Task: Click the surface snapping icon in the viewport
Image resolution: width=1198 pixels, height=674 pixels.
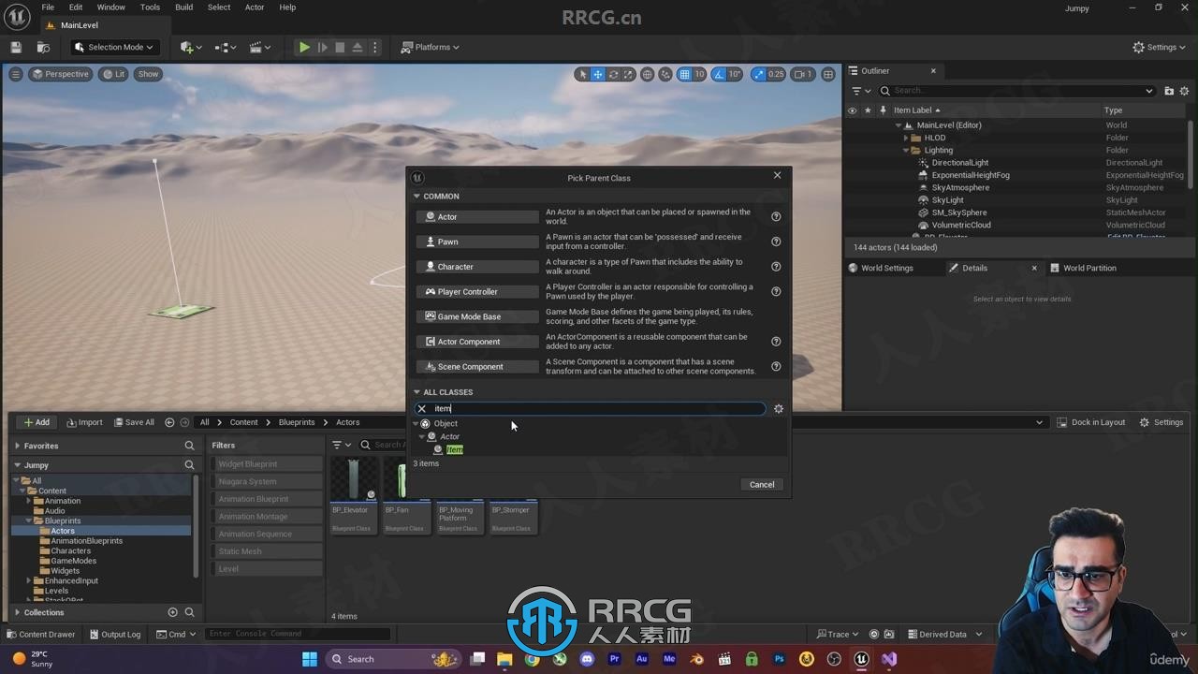Action: 665,74
